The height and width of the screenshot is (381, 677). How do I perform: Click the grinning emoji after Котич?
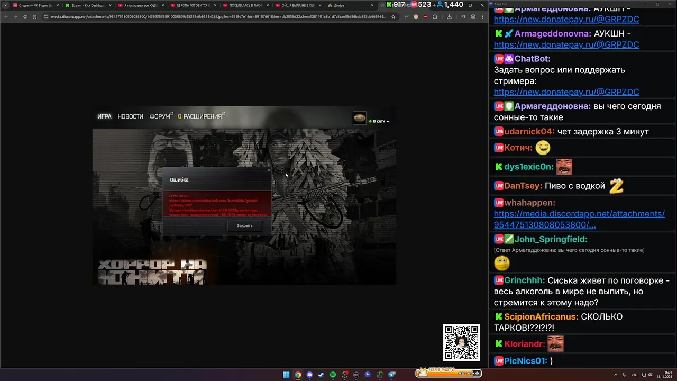click(x=543, y=148)
